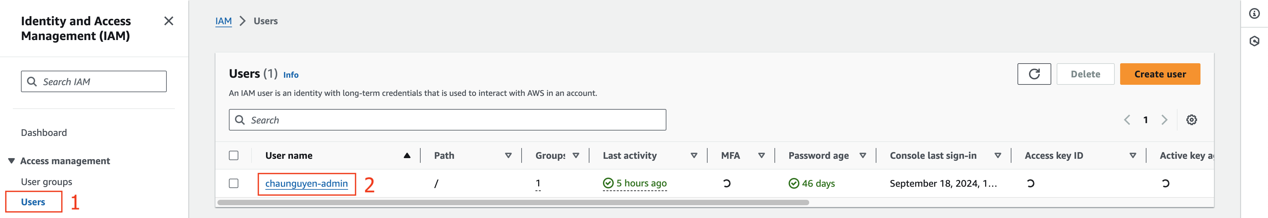Image resolution: width=1268 pixels, height=218 pixels.
Task: Tick checkbox for chaunguyen-admin row
Action: (x=234, y=183)
